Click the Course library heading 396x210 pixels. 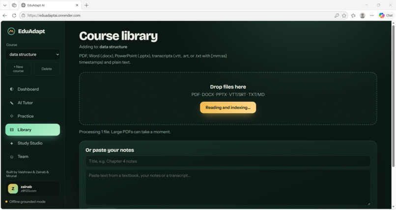[x=118, y=36]
